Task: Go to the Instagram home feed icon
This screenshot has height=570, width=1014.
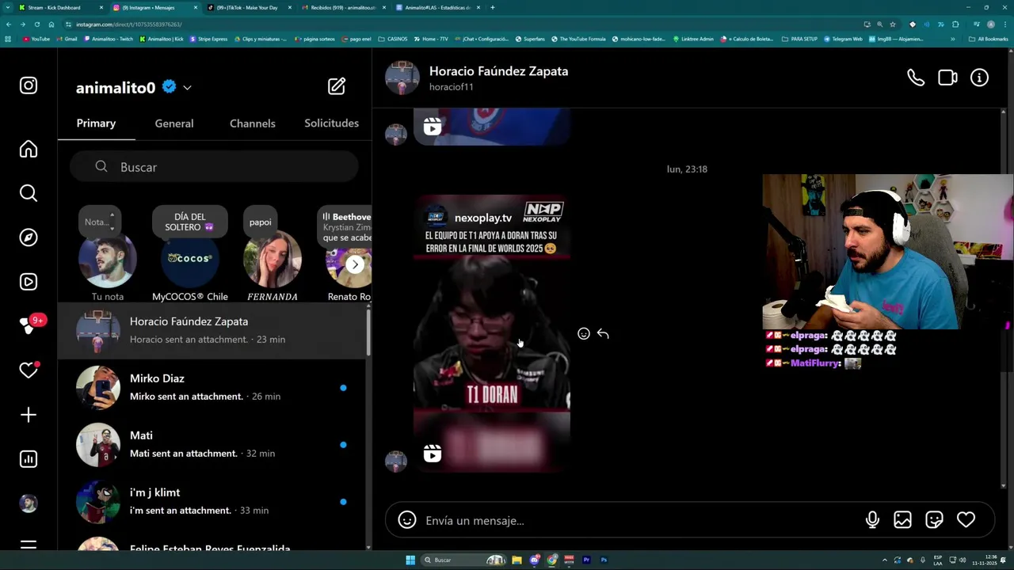Action: click(29, 150)
